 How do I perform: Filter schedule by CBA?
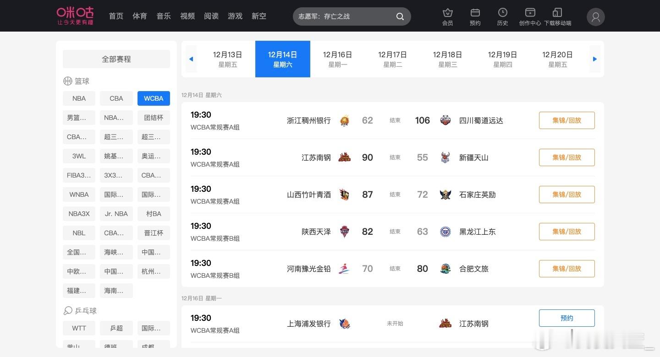click(116, 98)
